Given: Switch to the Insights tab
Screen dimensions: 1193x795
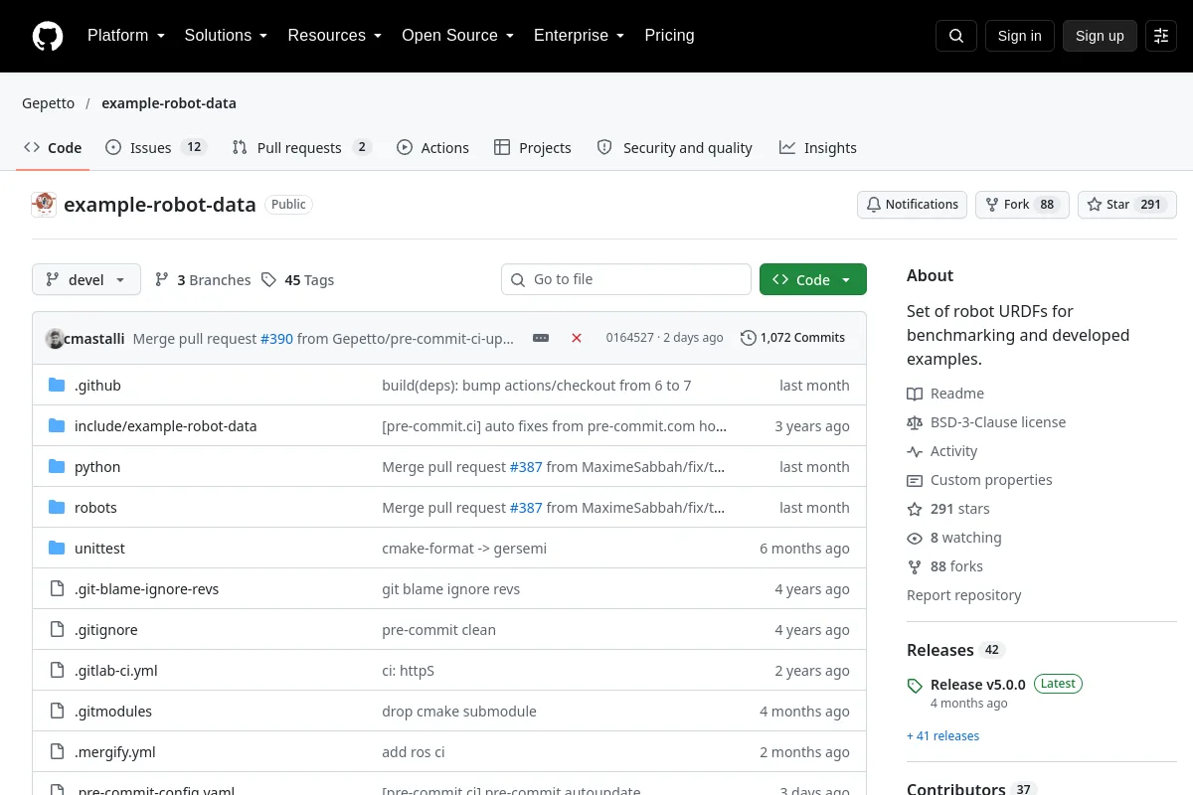Looking at the screenshot, I should pyautogui.click(x=818, y=148).
